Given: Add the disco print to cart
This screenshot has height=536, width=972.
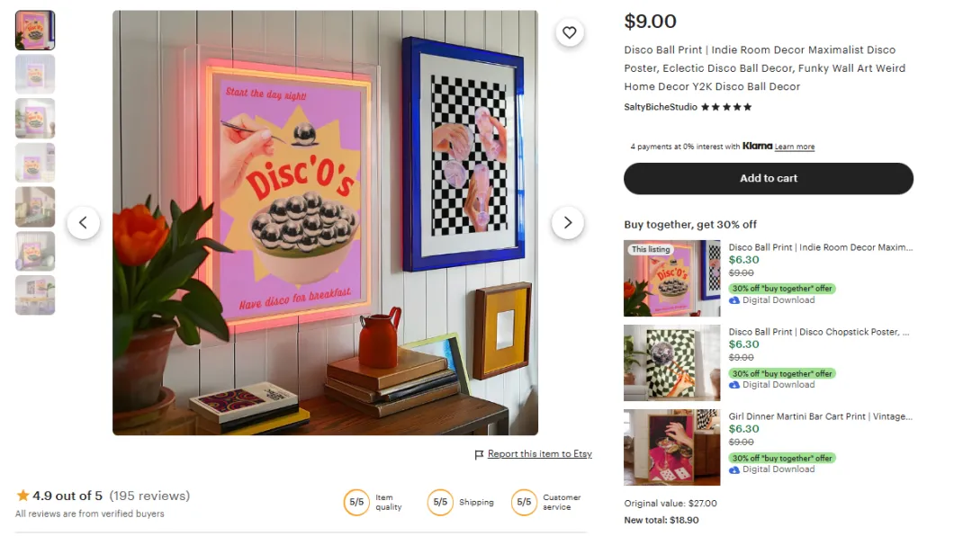Looking at the screenshot, I should (768, 178).
